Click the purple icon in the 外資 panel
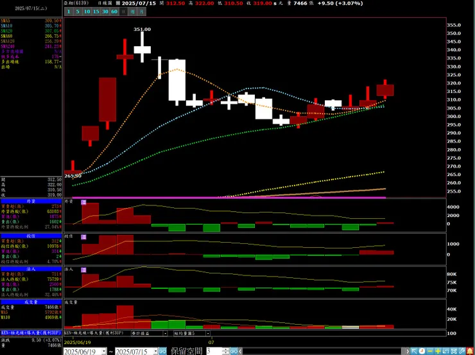The height and width of the screenshot is (355, 475). [x=84, y=202]
